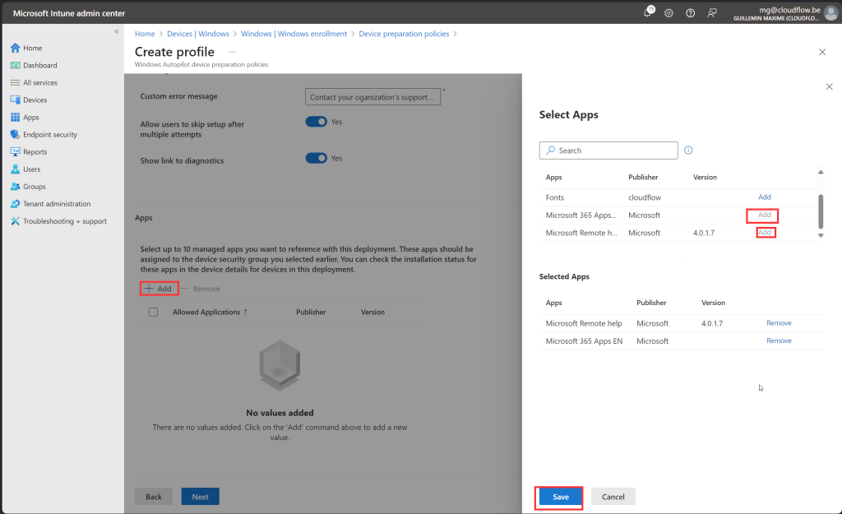Open Dashboard in the sidebar
The height and width of the screenshot is (514, 842).
pos(39,65)
